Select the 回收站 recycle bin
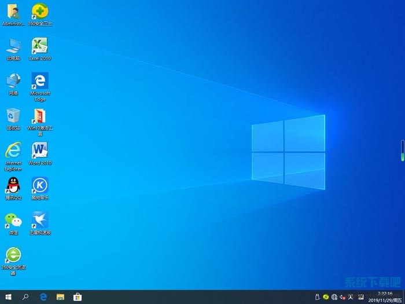 click(x=13, y=116)
